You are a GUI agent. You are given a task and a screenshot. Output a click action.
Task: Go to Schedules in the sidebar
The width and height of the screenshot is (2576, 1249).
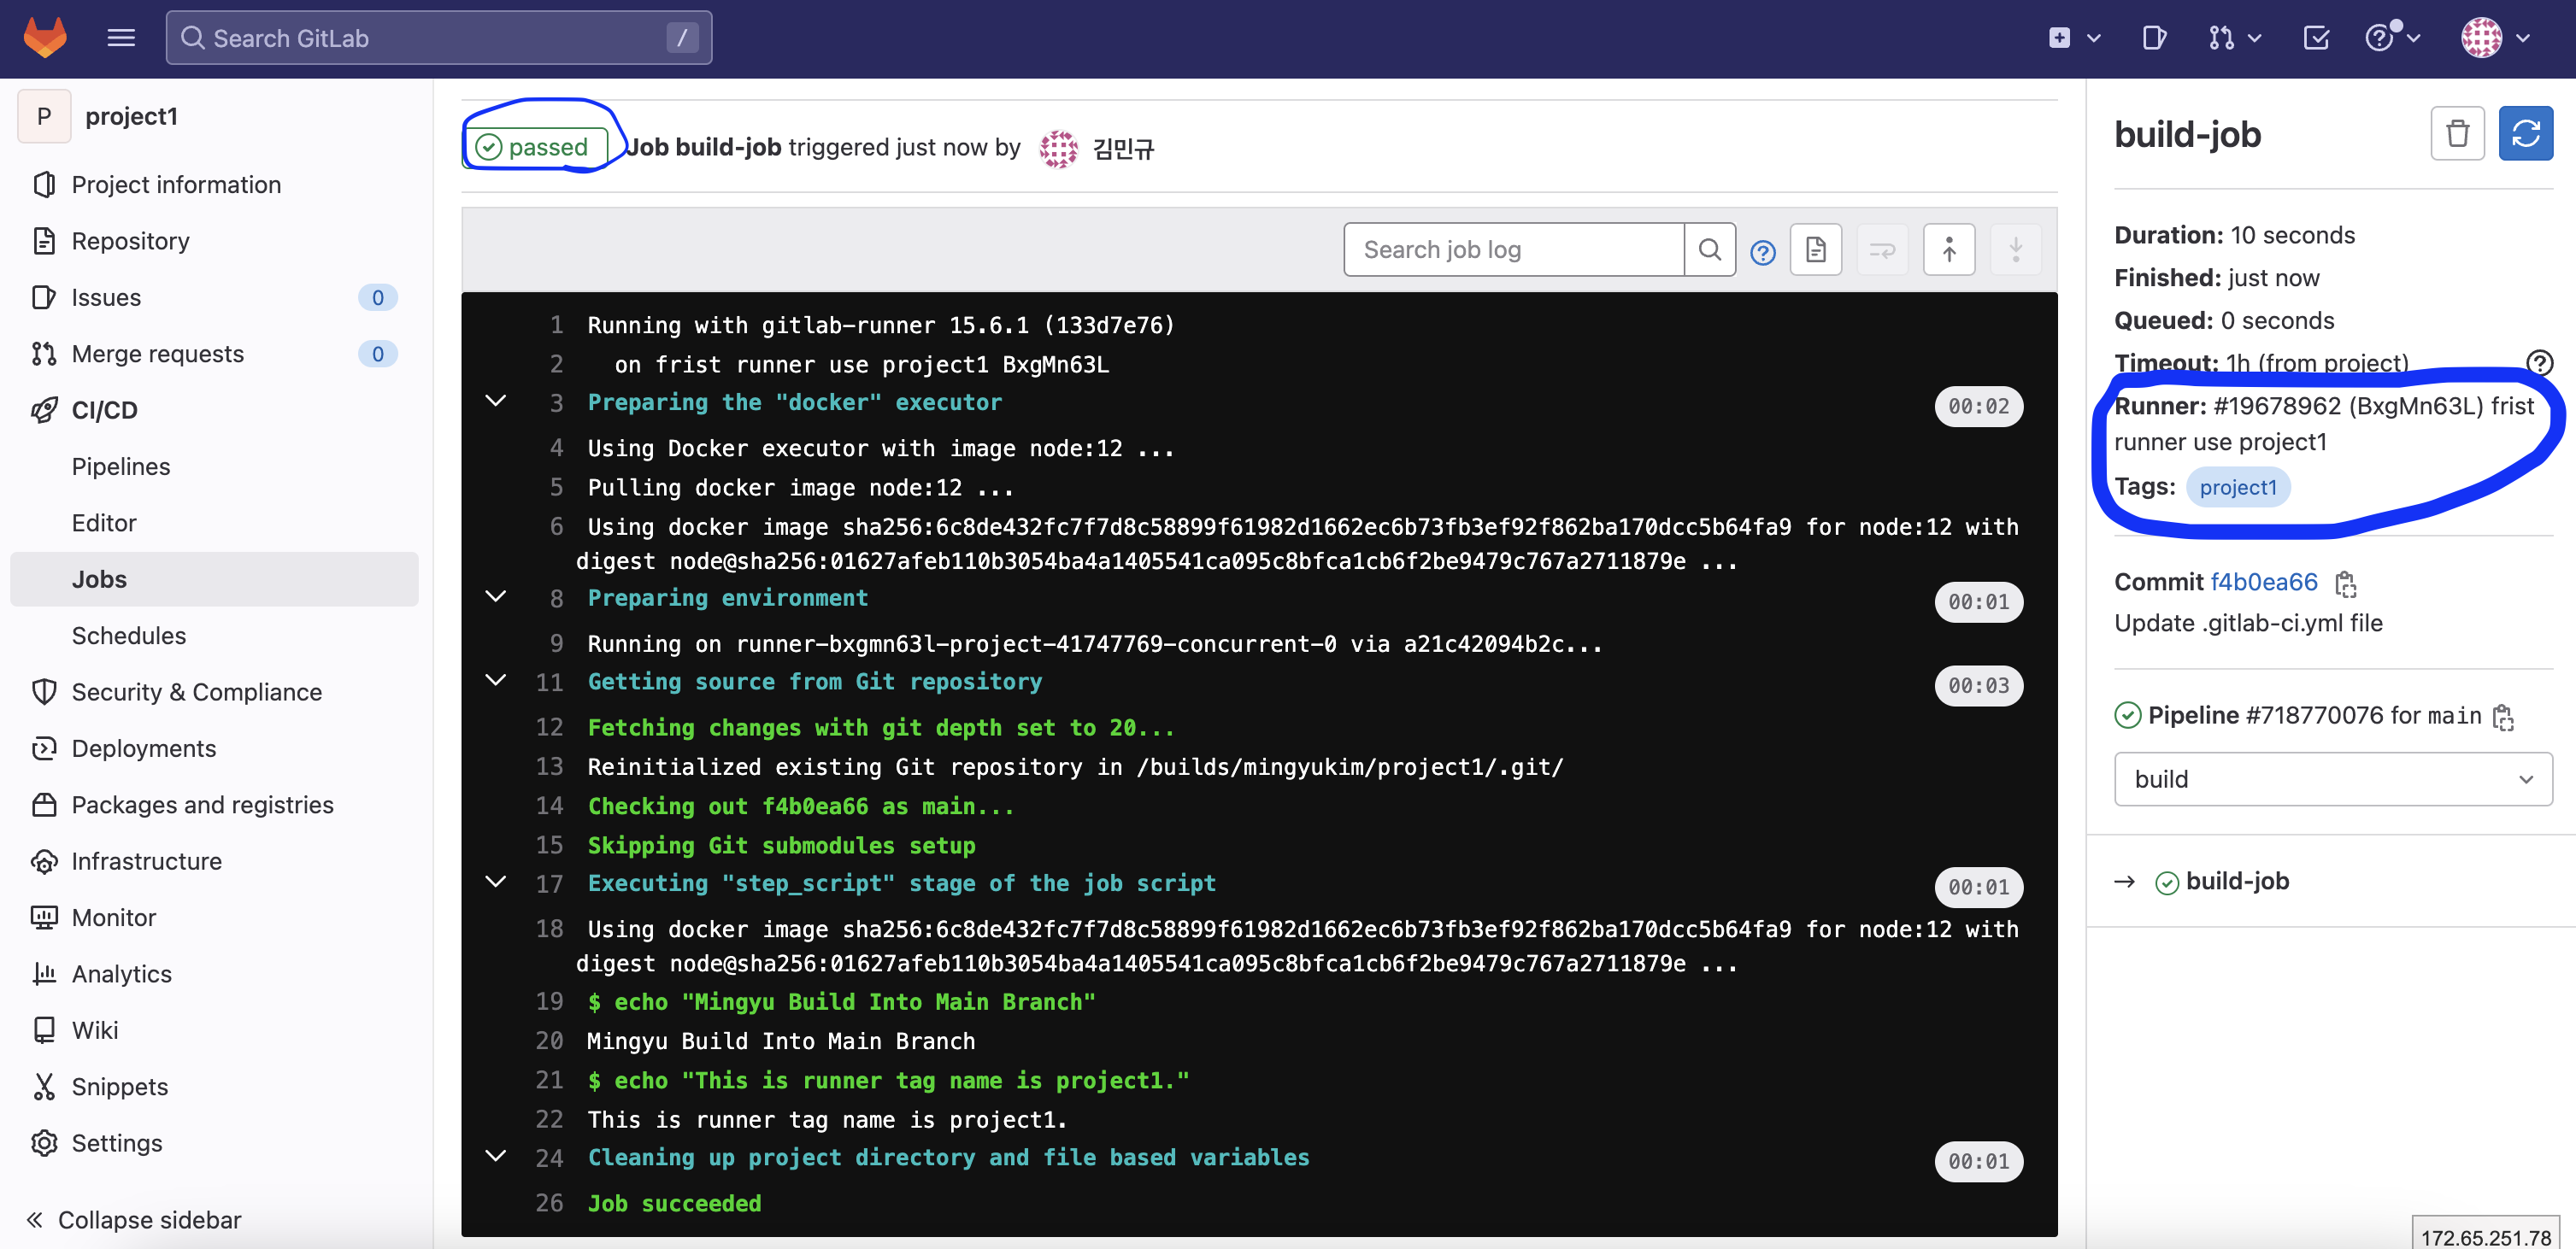click(x=128, y=636)
